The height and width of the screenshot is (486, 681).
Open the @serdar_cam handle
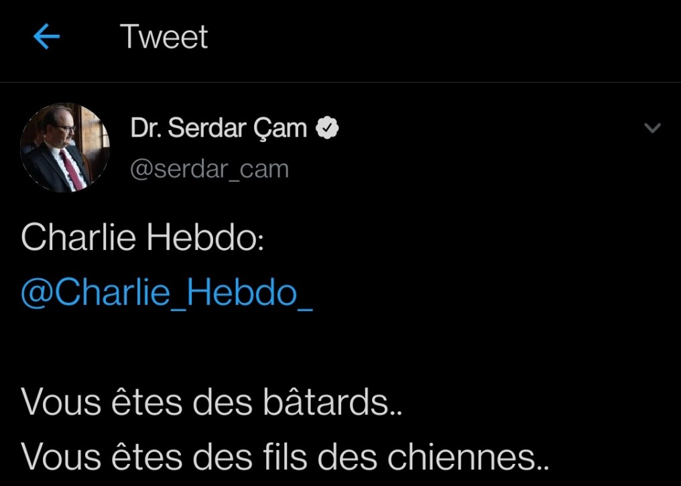[x=209, y=169]
